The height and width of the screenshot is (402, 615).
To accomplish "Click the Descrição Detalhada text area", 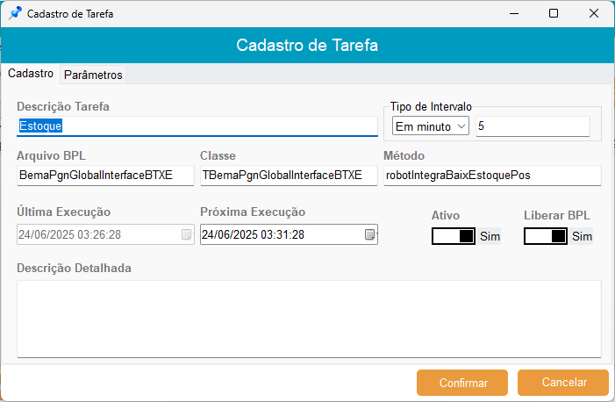I will tap(309, 318).
